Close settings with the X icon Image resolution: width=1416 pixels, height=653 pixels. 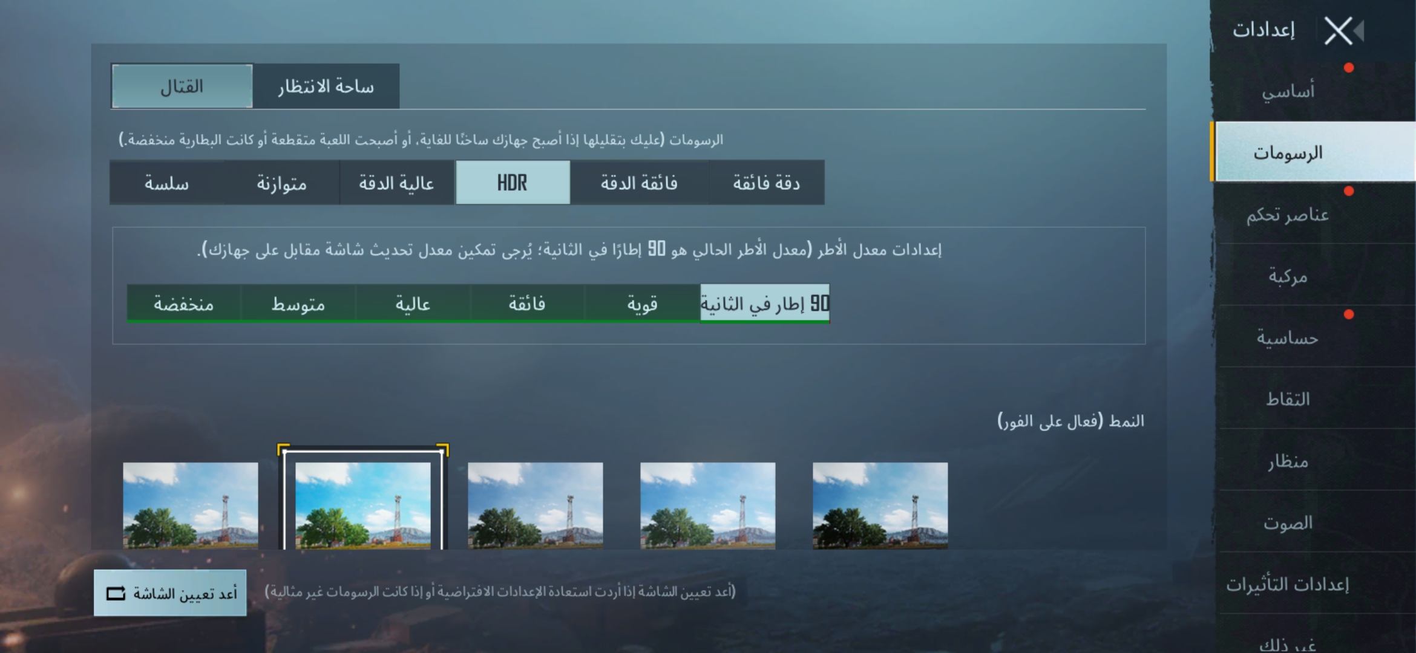(1338, 31)
